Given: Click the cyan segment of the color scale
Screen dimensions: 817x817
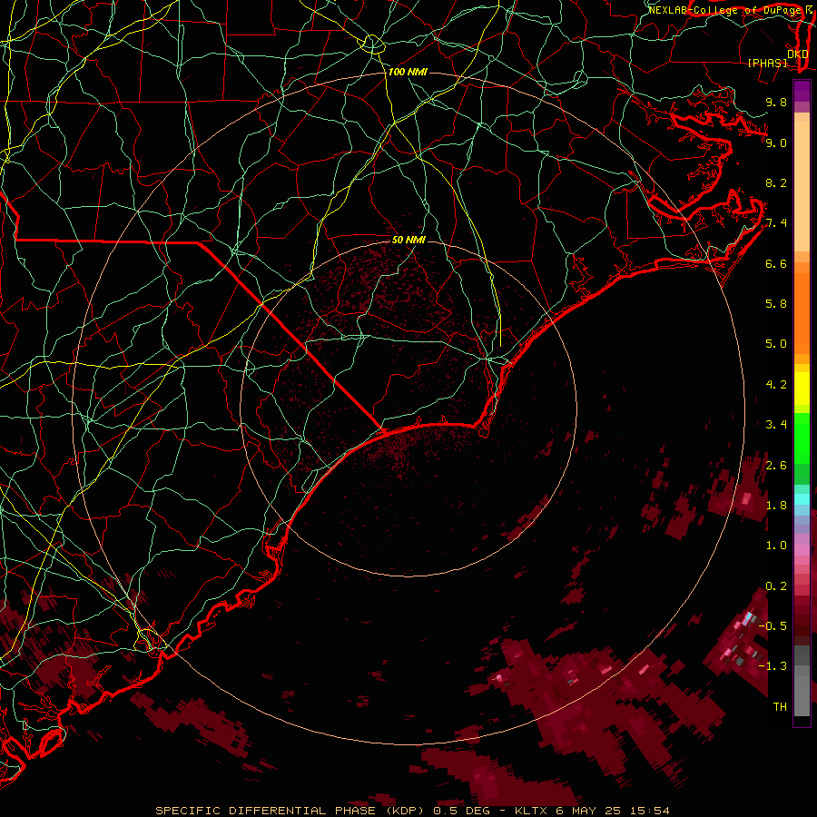Looking at the screenshot, I should [802, 499].
